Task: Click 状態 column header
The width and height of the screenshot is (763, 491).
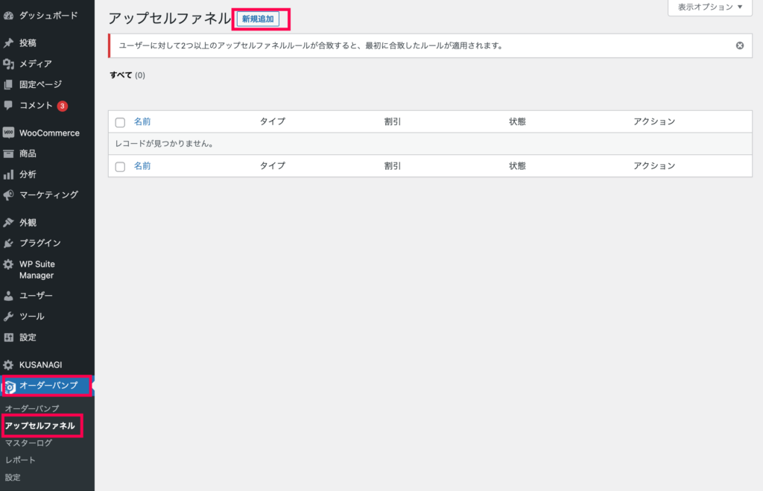Action: point(517,121)
